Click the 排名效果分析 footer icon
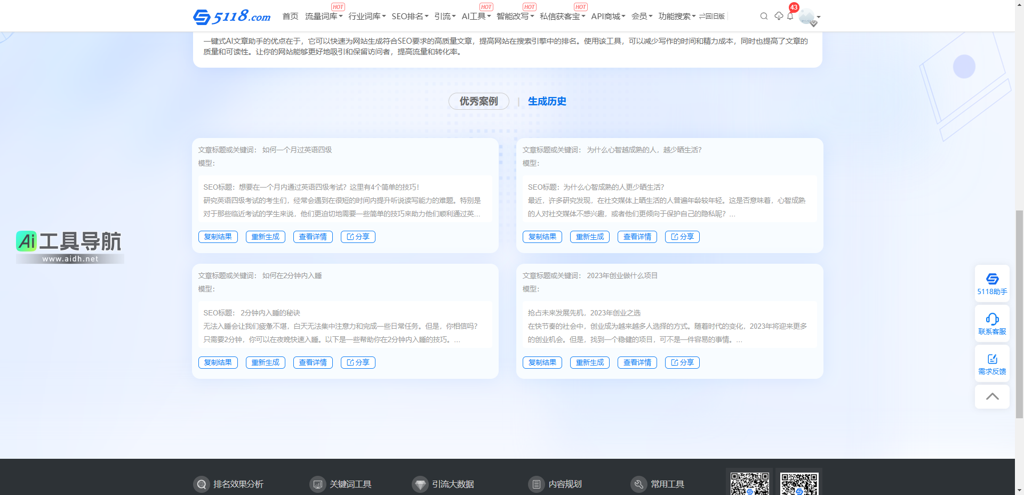The width and height of the screenshot is (1024, 495). tap(201, 484)
